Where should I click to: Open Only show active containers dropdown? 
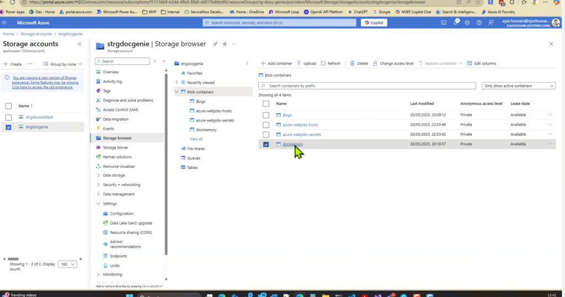(x=519, y=86)
